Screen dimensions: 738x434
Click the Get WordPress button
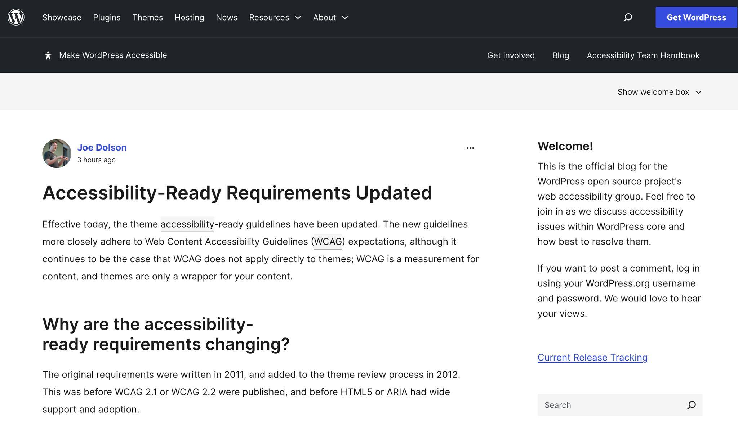(696, 17)
